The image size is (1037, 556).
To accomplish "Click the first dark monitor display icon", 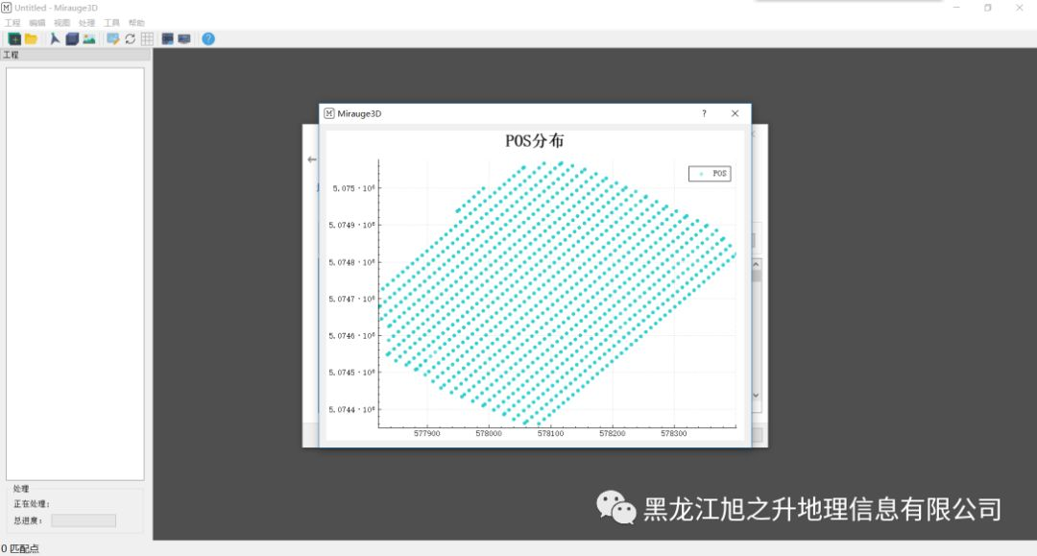I will (169, 38).
